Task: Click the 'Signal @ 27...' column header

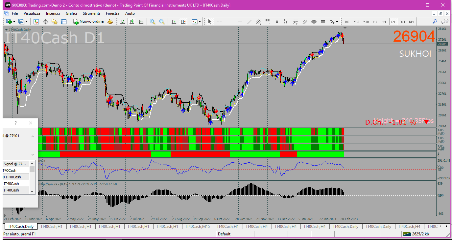Action: [x=15, y=164]
